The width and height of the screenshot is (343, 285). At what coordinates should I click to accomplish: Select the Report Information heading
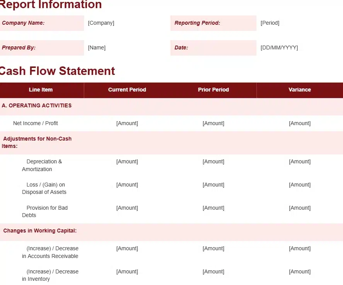pos(51,5)
